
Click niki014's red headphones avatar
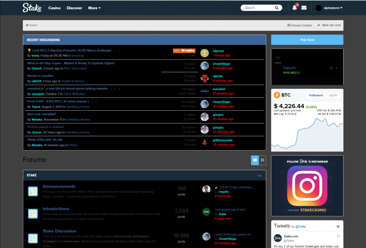(x=205, y=78)
